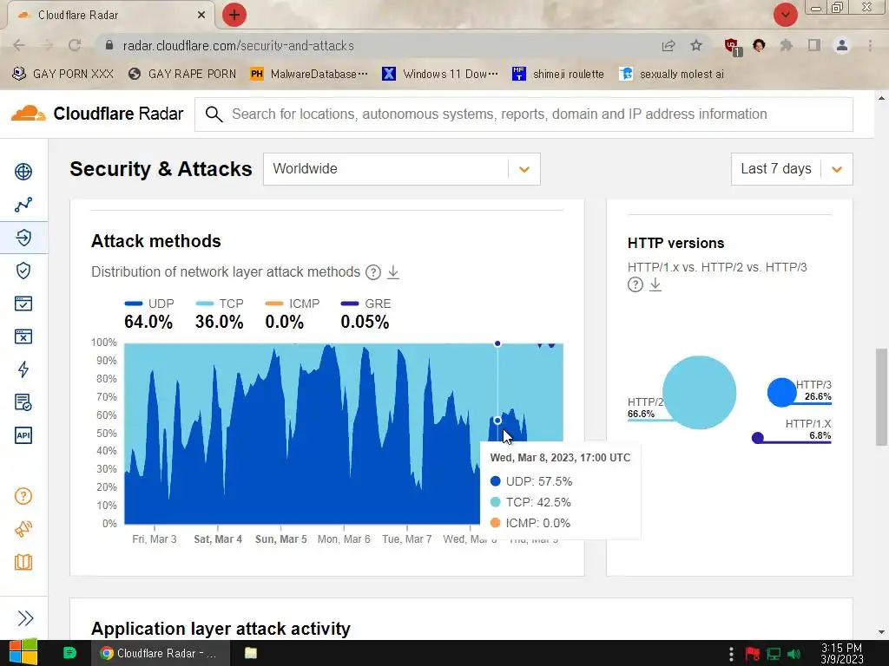The width and height of the screenshot is (889, 666).
Task: Click the large HTTP/2 bubble
Action: click(699, 393)
